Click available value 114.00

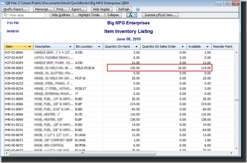pyautogui.click(x=206, y=68)
